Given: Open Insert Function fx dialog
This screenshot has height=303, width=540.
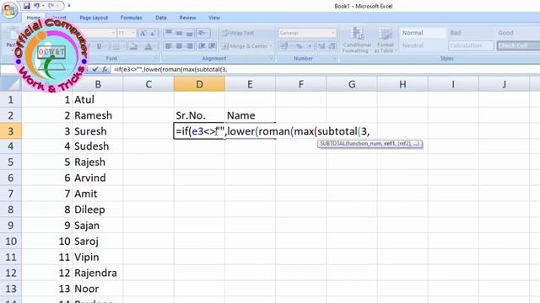Looking at the screenshot, I should (x=105, y=69).
